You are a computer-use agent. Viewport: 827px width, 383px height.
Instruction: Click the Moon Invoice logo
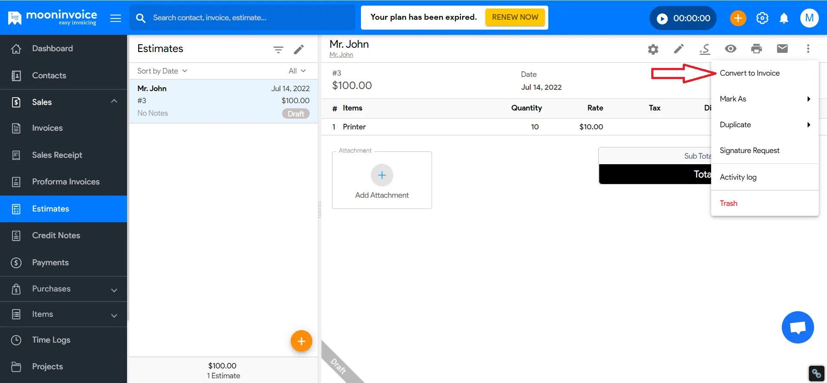[53, 18]
